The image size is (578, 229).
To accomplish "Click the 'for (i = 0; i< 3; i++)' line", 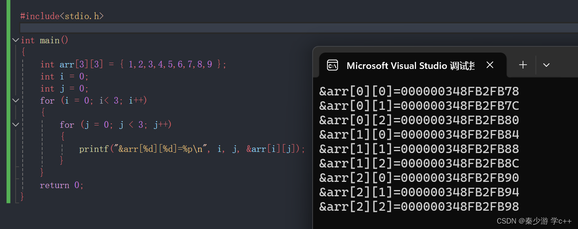I will [93, 100].
